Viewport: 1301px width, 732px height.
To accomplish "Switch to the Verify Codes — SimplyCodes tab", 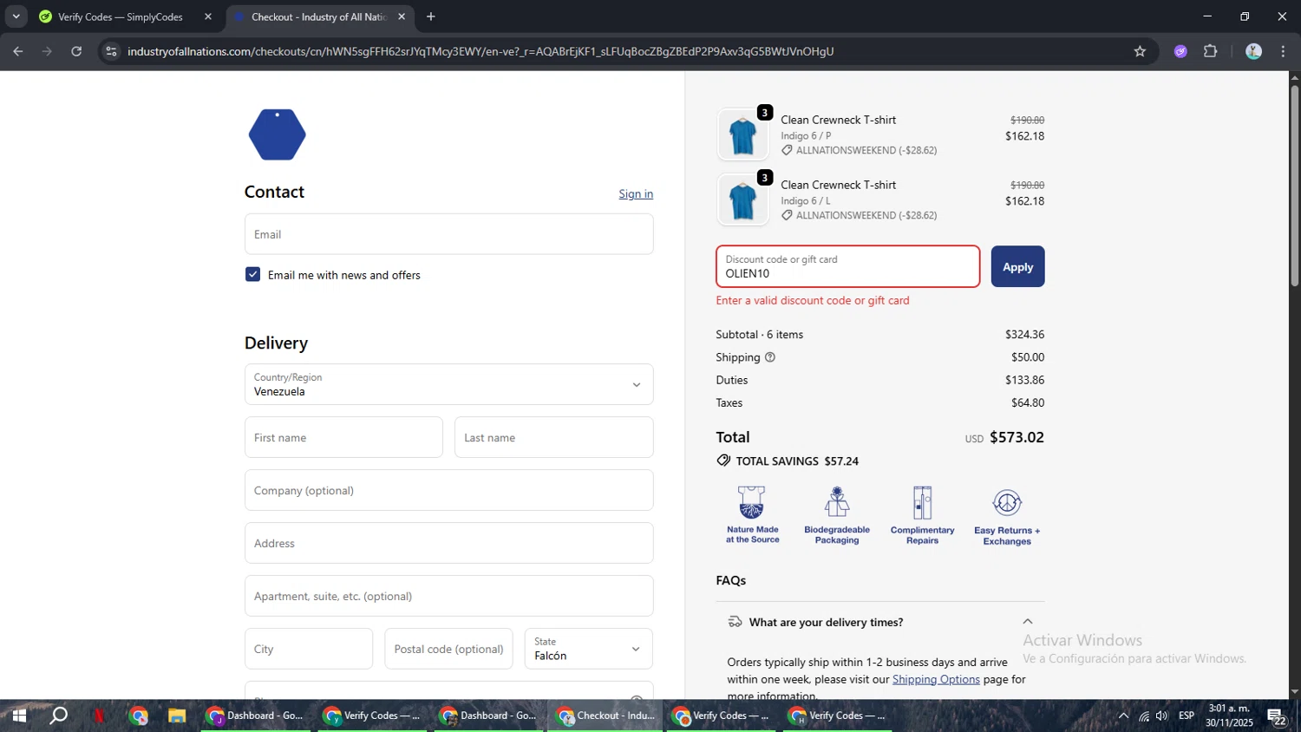I will click(120, 16).
